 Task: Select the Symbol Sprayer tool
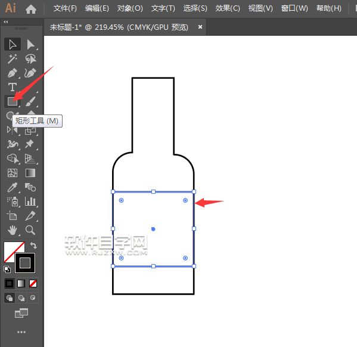[x=13, y=202]
